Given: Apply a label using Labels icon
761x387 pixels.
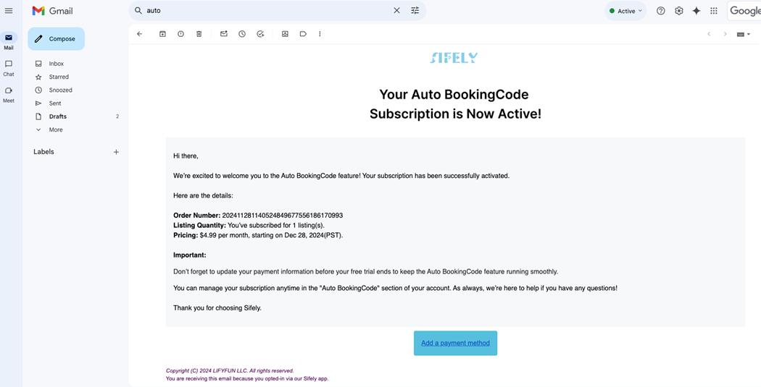Looking at the screenshot, I should [303, 34].
